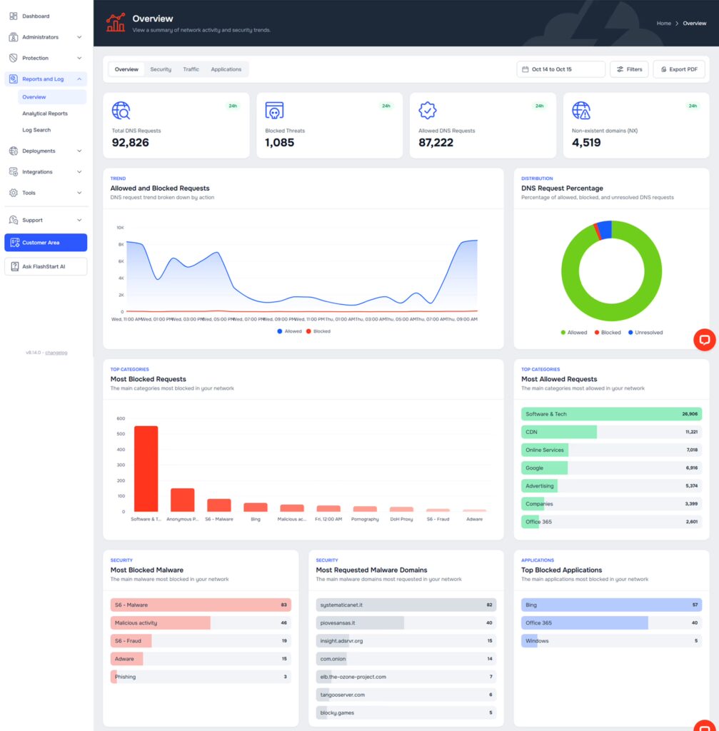This screenshot has width=719, height=731.
Task: Click the tallest red Software & T... bar
Action: click(x=146, y=468)
